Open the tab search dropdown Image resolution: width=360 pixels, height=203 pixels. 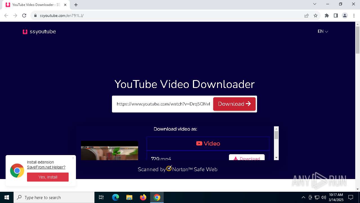[x=315, y=4]
